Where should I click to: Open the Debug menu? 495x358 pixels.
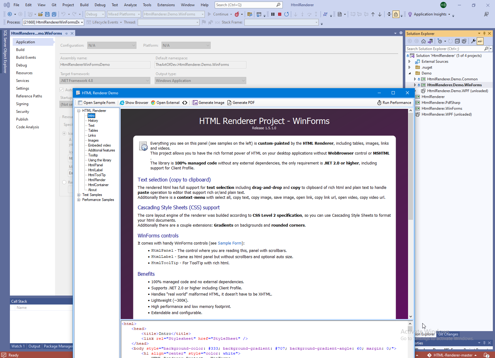pyautogui.click(x=100, y=5)
